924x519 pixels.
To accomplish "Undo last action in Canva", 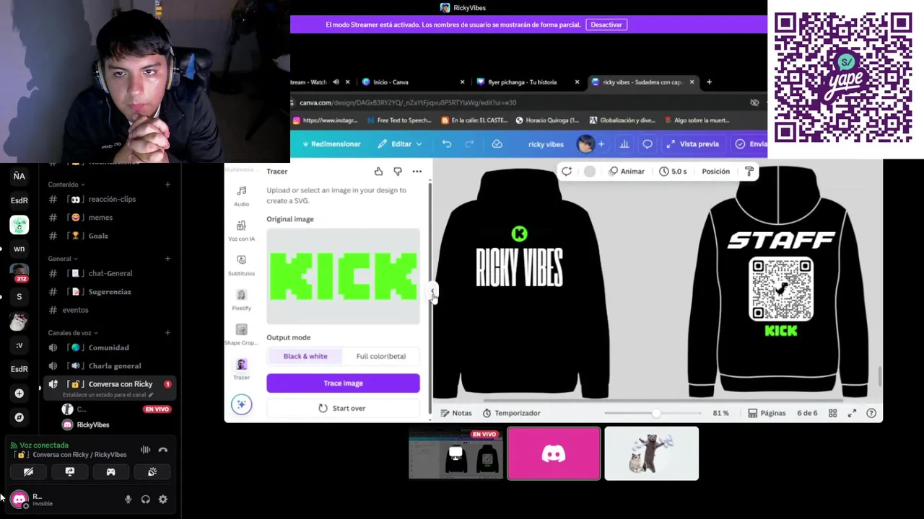I will click(447, 144).
